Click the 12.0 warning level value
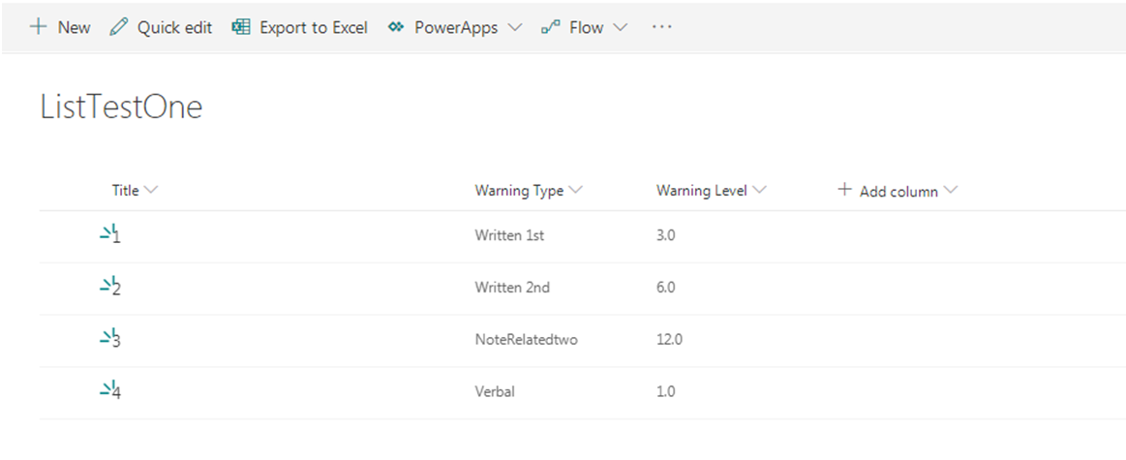Image resolution: width=1126 pixels, height=460 pixels. click(x=669, y=339)
